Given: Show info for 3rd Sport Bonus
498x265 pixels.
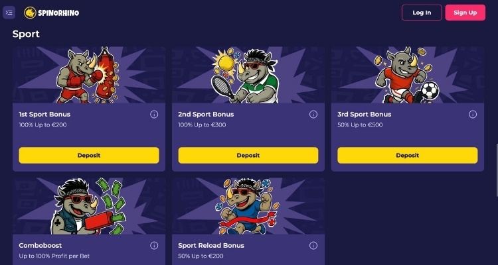Looking at the screenshot, I should pyautogui.click(x=473, y=115).
